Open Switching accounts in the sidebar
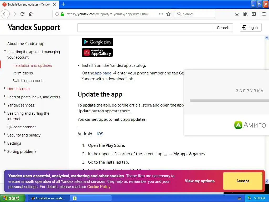The width and height of the screenshot is (269, 202). tap(28, 81)
